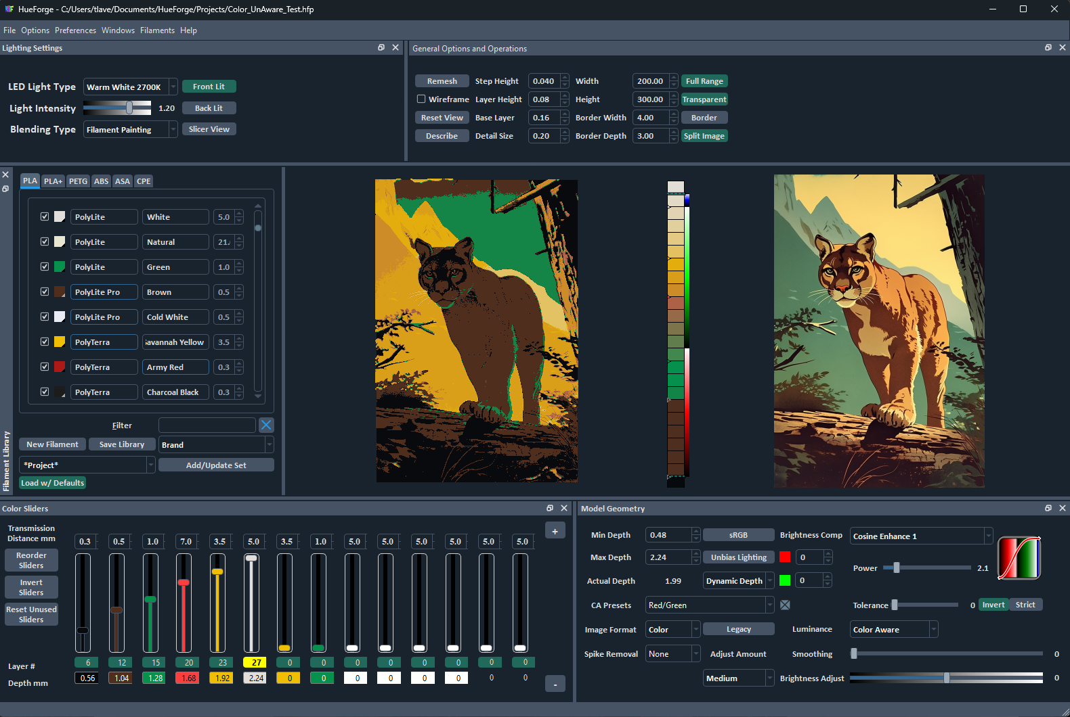Screen dimensions: 1070x717
Task: Remove a color slider with the minus button
Action: click(555, 684)
